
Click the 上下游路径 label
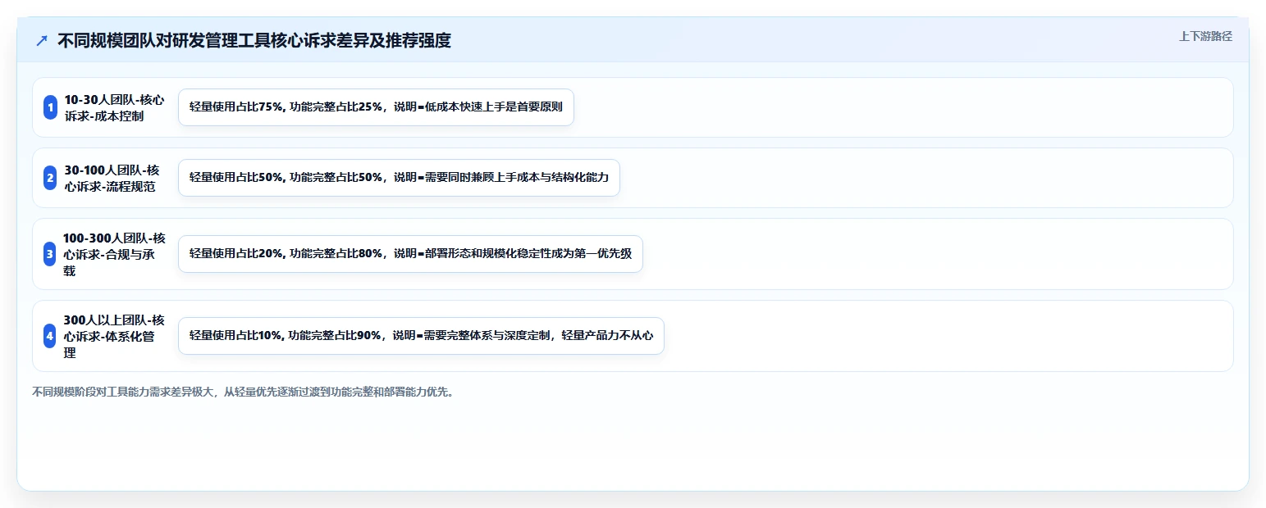1205,36
